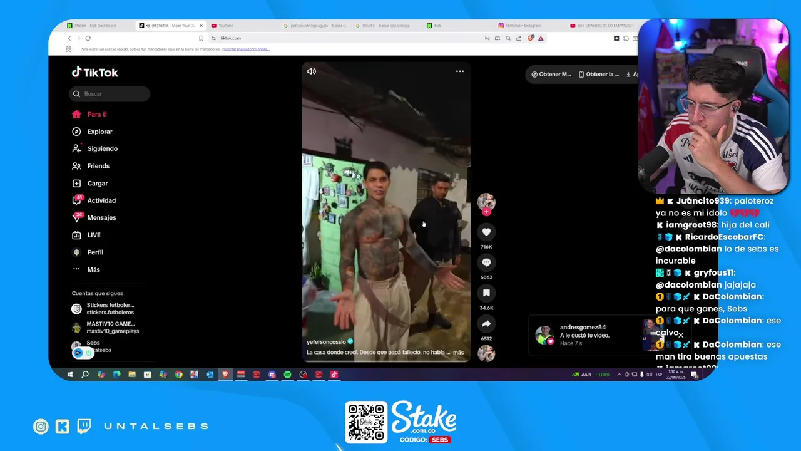Go to Para ti feed
The height and width of the screenshot is (451, 801).
click(x=89, y=115)
